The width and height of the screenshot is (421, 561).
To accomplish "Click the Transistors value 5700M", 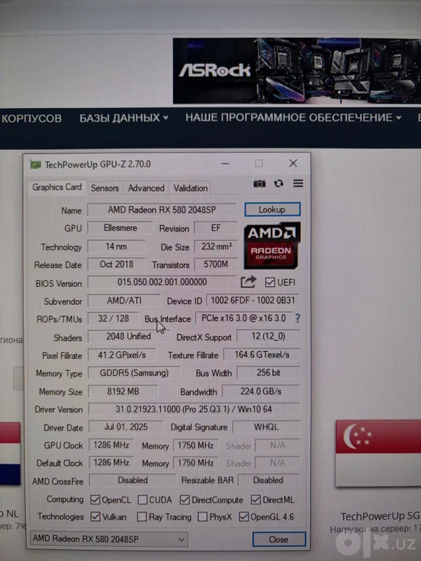I will (x=216, y=264).
